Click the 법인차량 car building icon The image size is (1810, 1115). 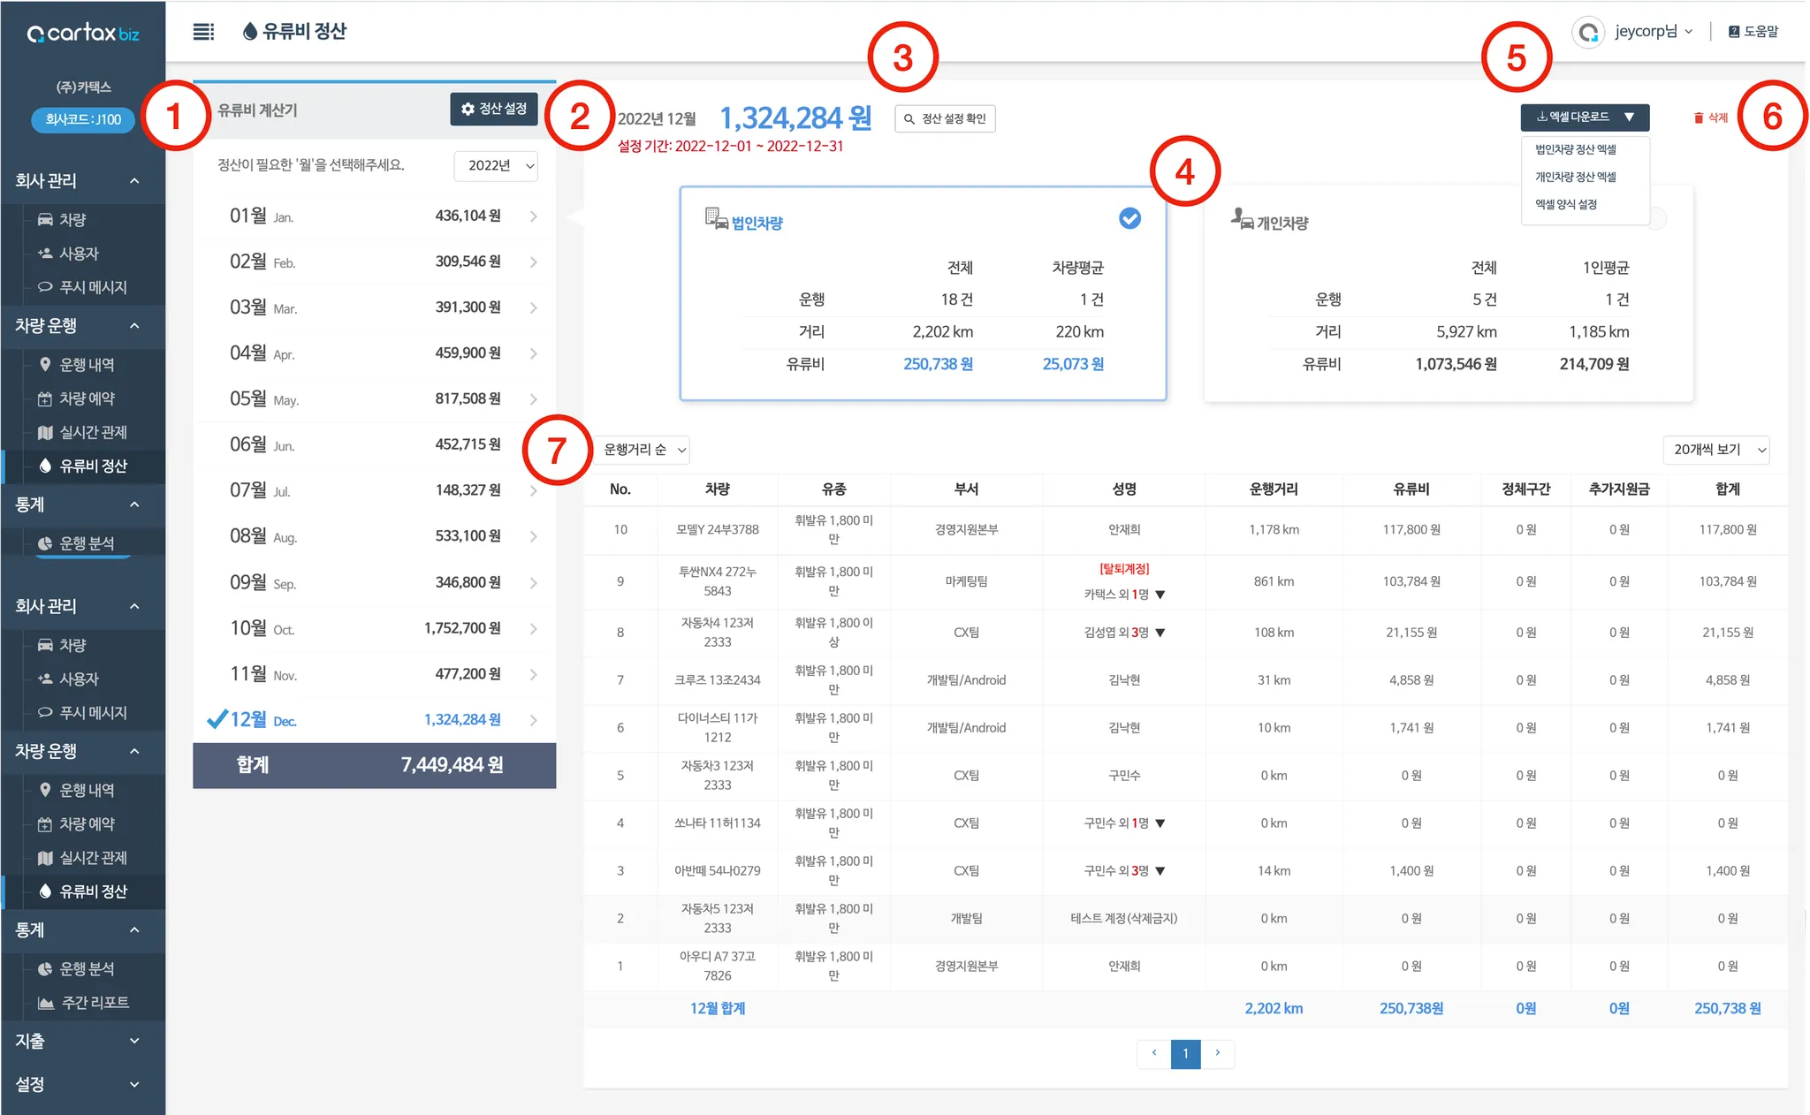point(716,218)
